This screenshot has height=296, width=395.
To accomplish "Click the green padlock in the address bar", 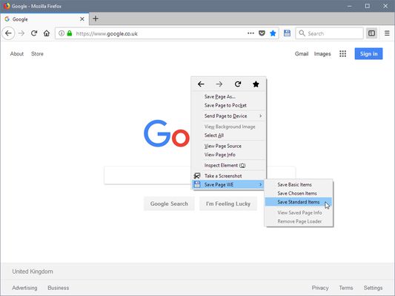I will (x=70, y=33).
